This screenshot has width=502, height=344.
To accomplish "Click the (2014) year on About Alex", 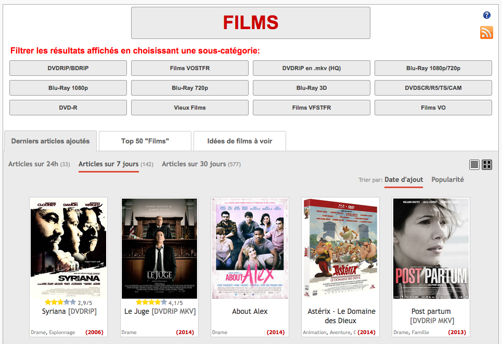I will 276,333.
